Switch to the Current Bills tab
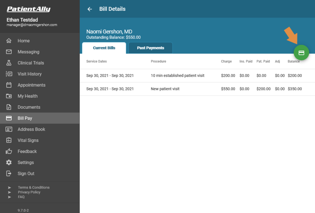This screenshot has width=315, height=213. (x=104, y=48)
